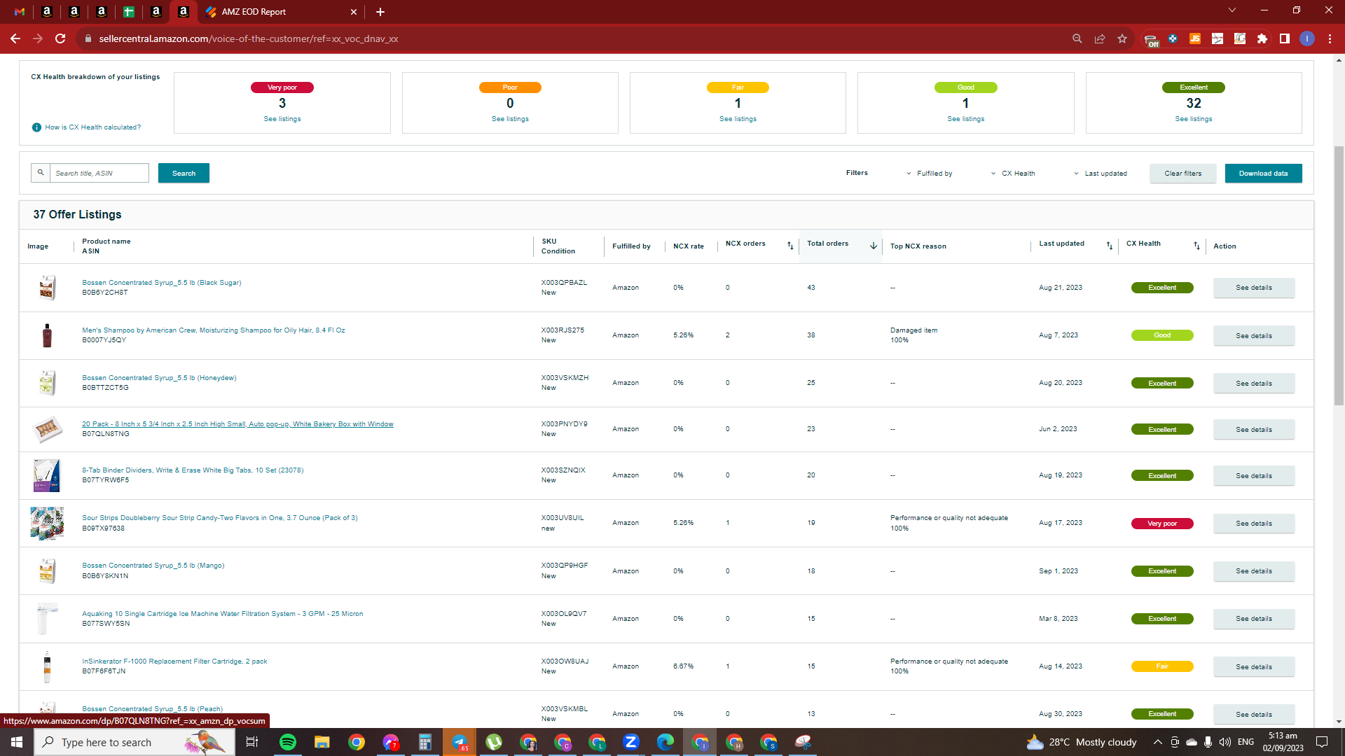Open the notifications center icon
Screen dimensions: 1345x756
1322,742
